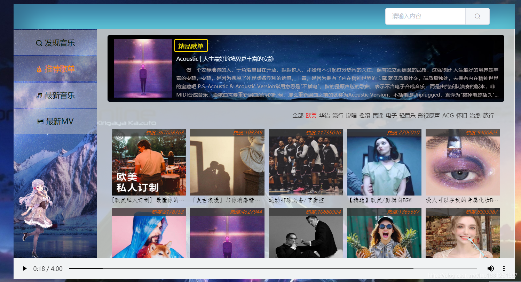Click the flame icon beside 推荐歌单
This screenshot has width=521, height=282.
39,69
